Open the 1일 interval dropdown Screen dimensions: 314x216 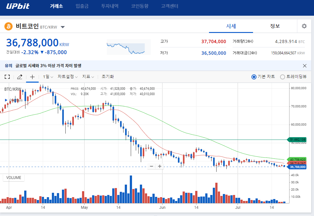[x=48, y=77]
